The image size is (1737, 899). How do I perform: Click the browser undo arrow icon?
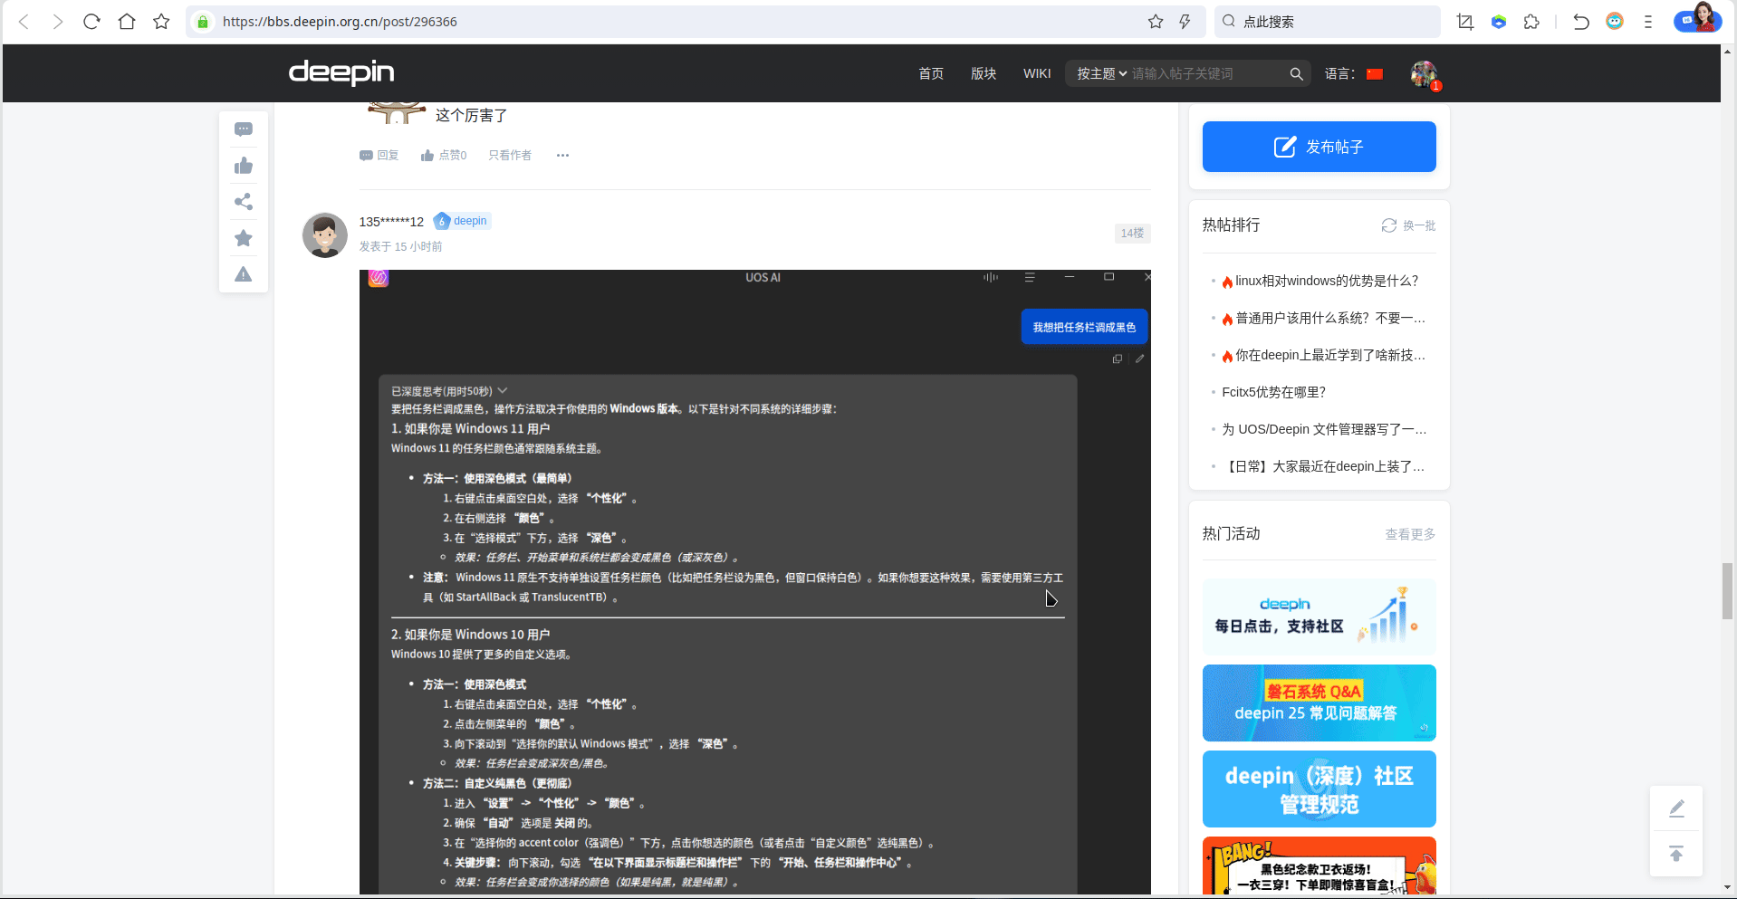[1581, 22]
